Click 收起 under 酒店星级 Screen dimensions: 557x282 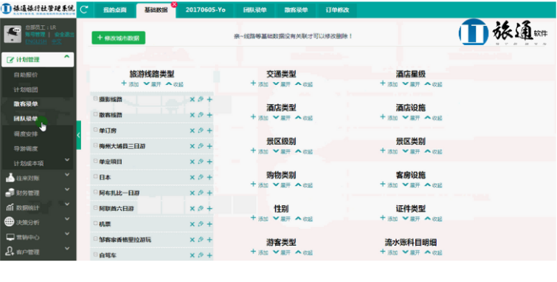point(433,84)
